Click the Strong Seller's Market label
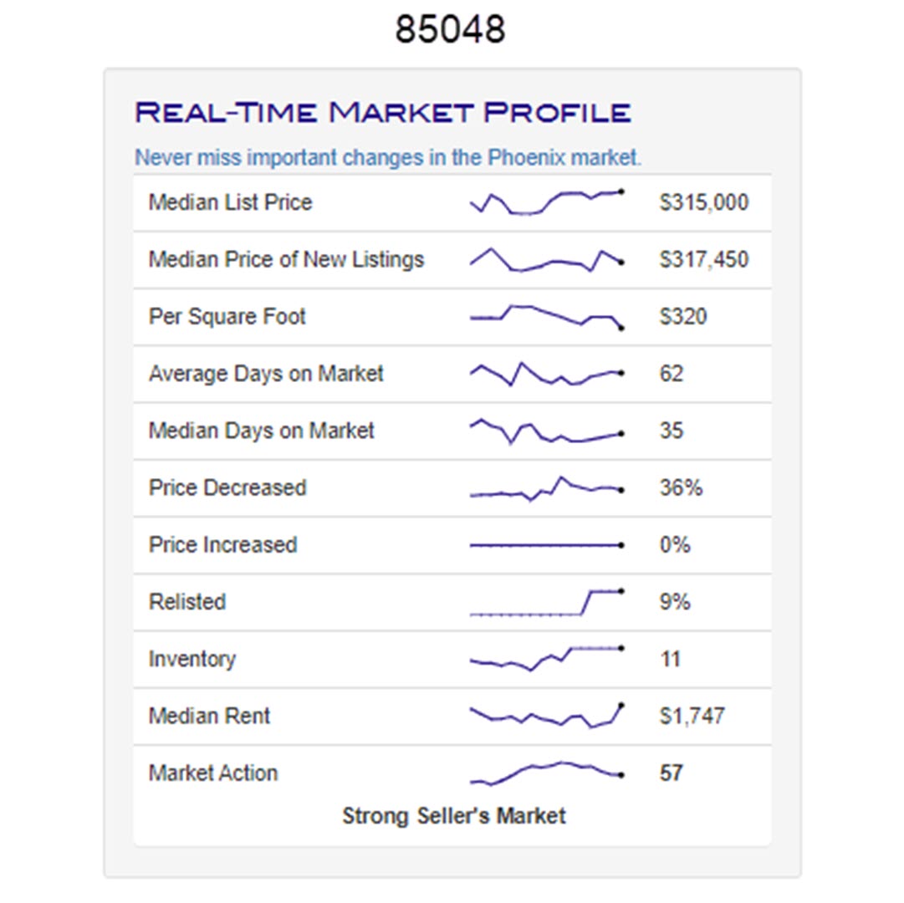 coord(454,816)
